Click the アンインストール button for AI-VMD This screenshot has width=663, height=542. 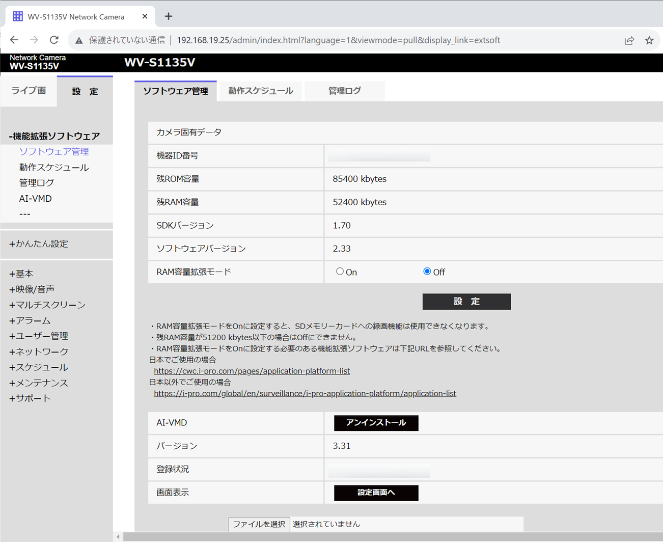376,423
